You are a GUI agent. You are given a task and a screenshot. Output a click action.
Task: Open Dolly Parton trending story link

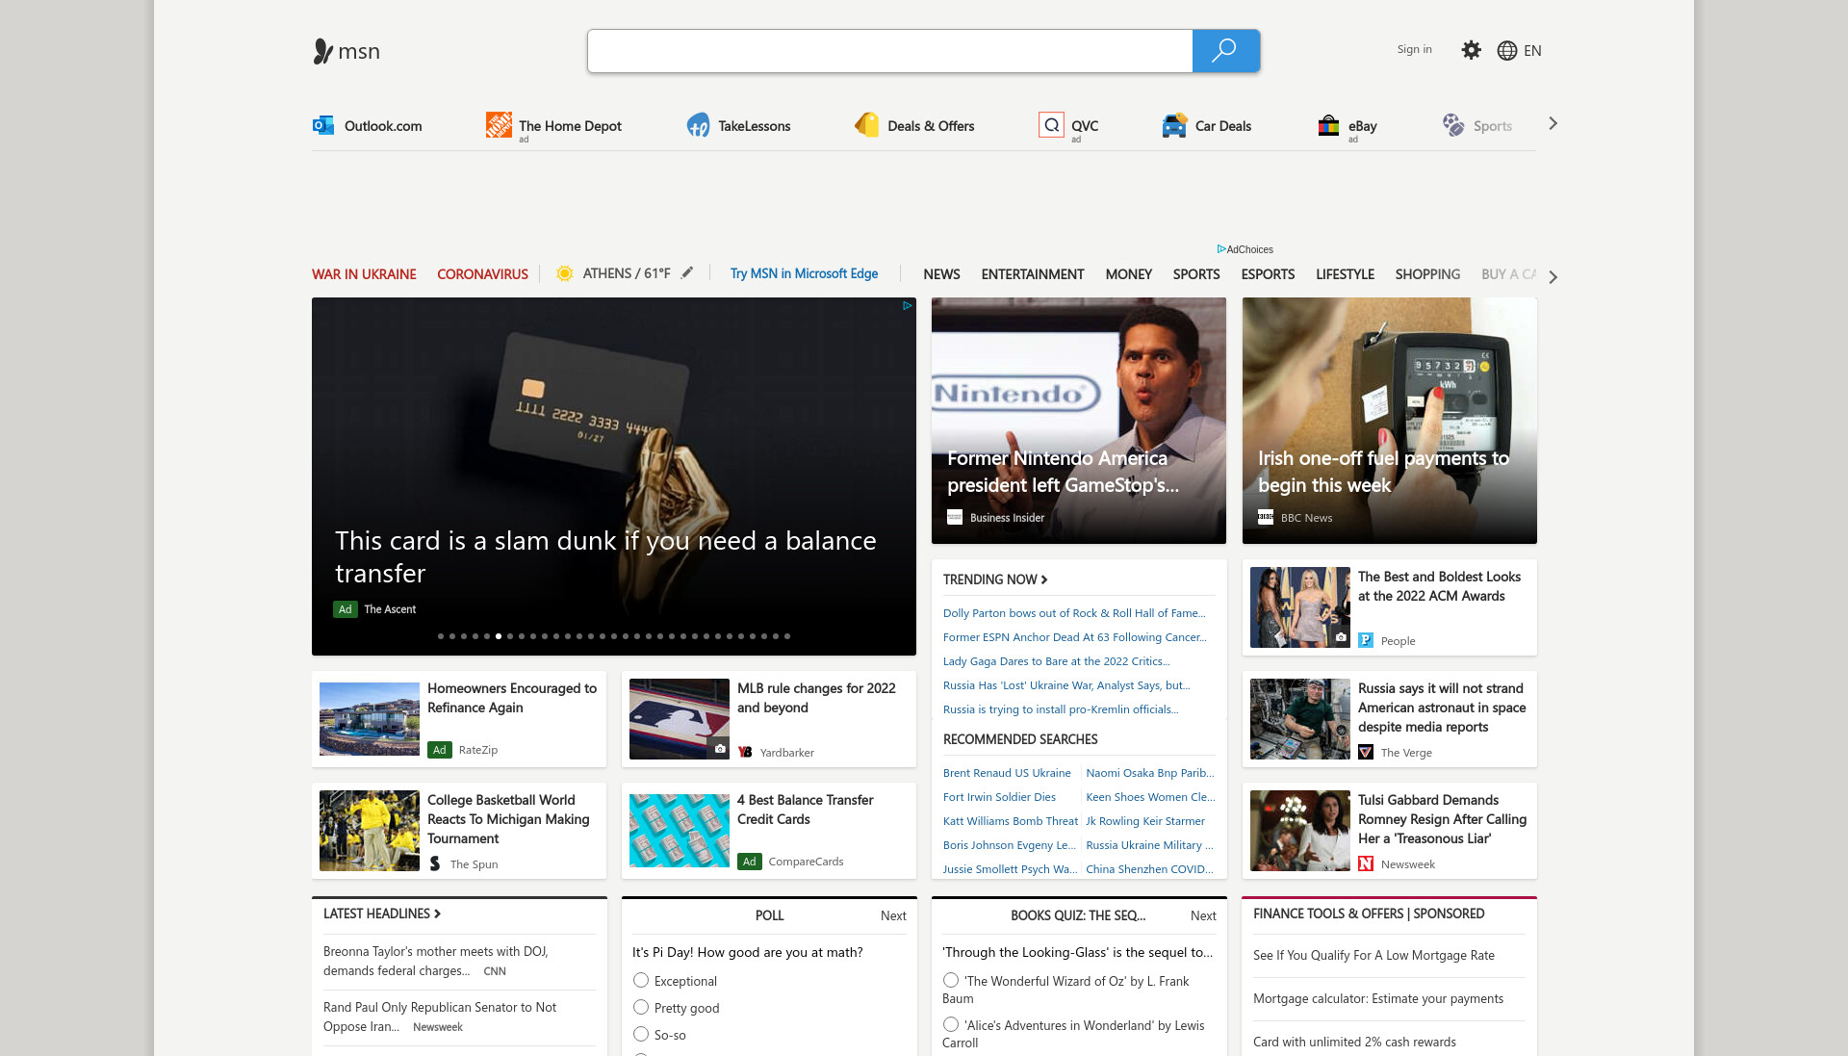1073,612
